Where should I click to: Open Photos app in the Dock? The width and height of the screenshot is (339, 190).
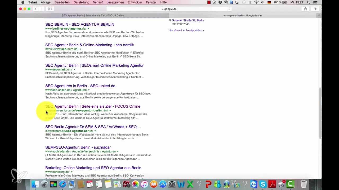point(135,184)
